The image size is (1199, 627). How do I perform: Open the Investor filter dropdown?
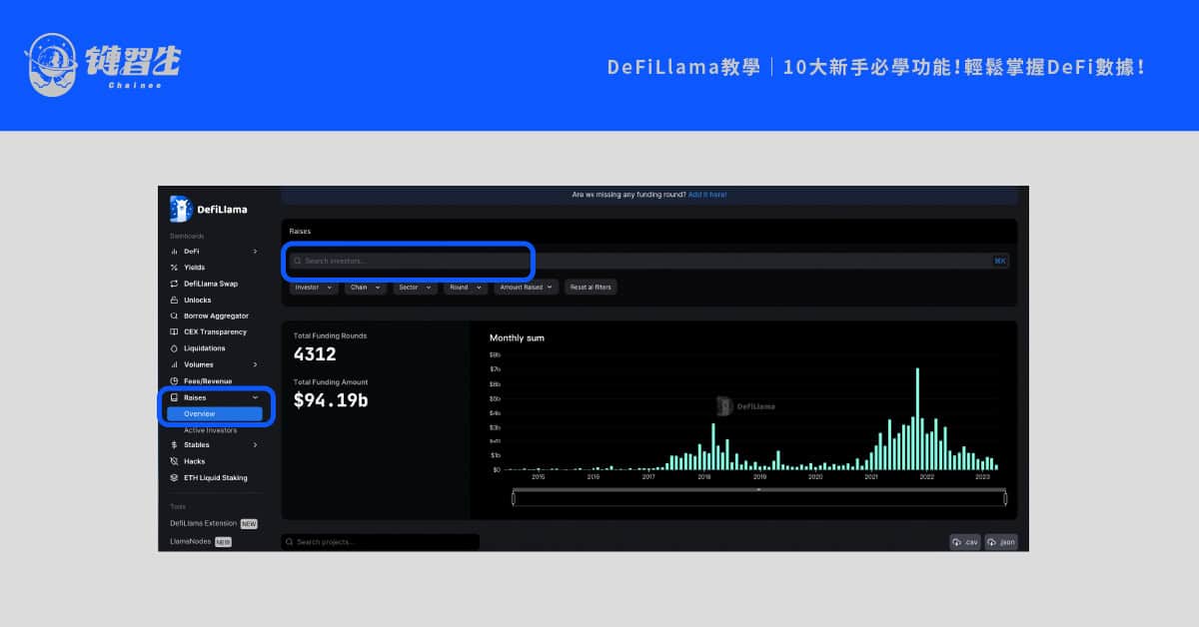pos(314,287)
